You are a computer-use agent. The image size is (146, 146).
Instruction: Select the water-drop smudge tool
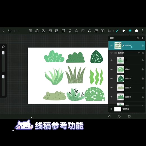(x=76, y=31)
